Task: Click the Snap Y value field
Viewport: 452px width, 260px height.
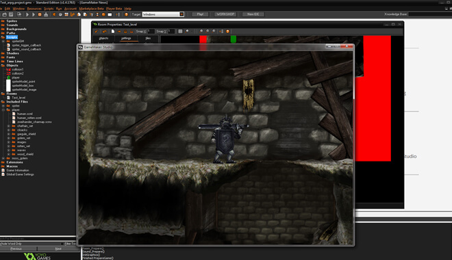Action: [171, 31]
